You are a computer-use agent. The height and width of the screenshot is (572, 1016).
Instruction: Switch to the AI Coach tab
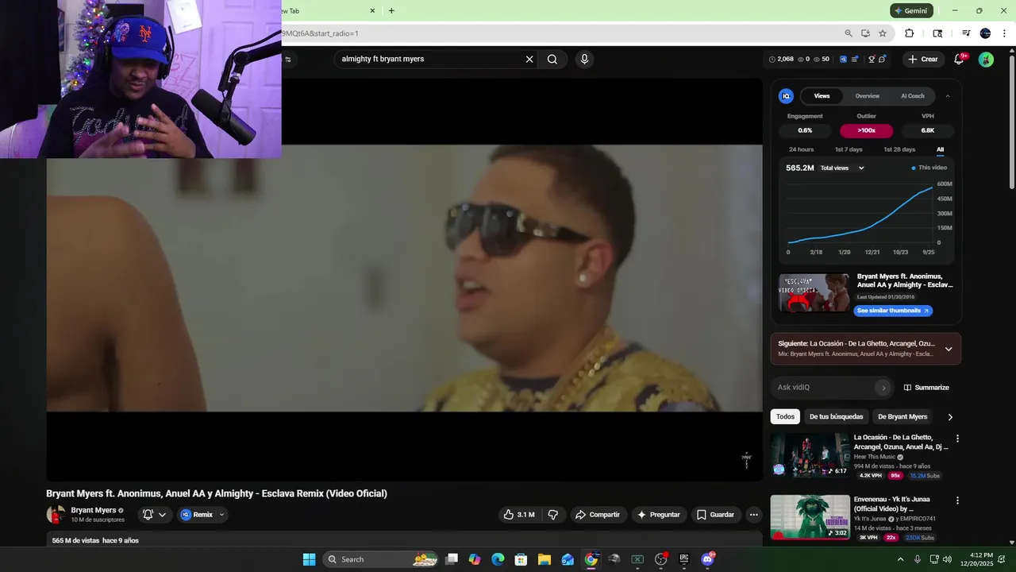coord(913,96)
